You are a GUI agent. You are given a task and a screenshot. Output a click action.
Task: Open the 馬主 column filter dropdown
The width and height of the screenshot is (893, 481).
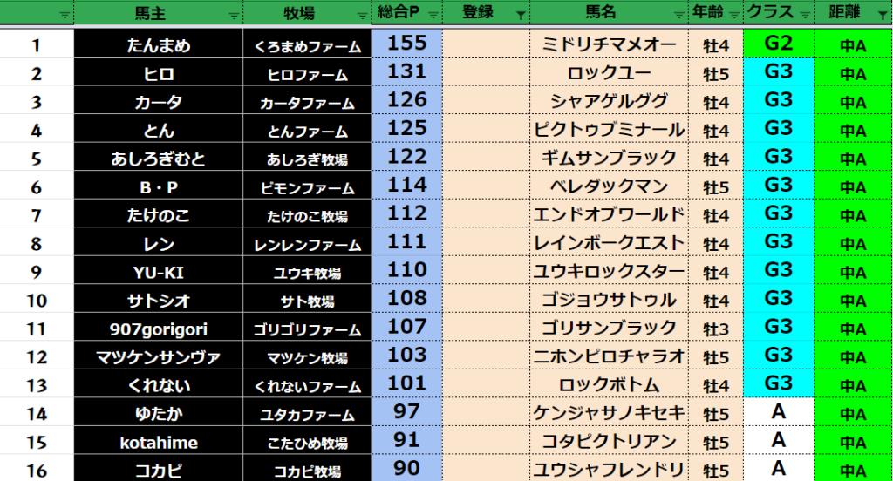232,15
